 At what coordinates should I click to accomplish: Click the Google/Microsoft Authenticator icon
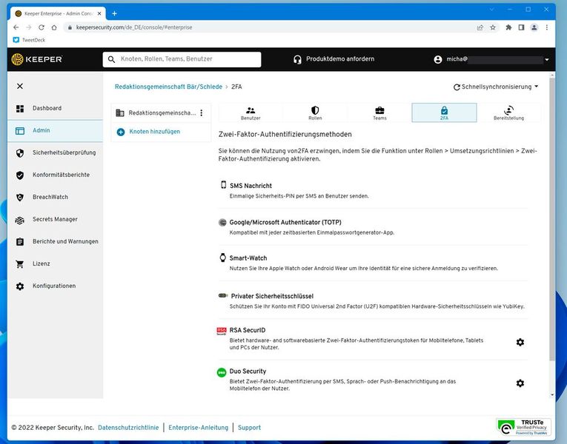(x=222, y=222)
